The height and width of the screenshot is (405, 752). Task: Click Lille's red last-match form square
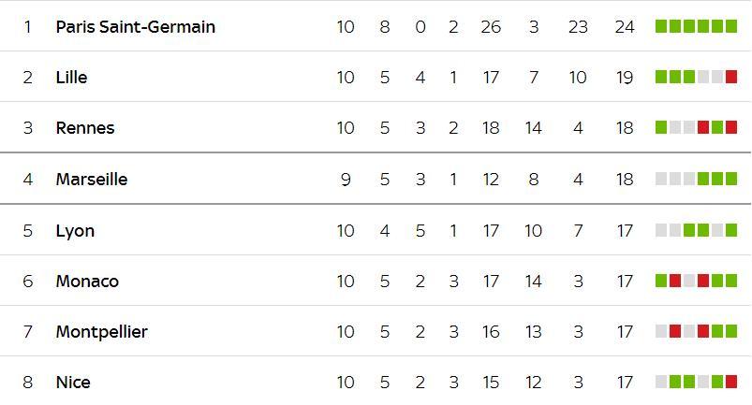[731, 77]
